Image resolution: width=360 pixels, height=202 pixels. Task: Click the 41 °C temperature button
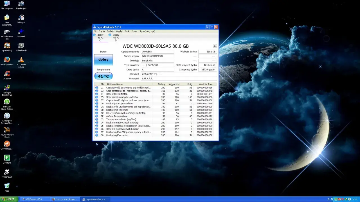(x=103, y=76)
